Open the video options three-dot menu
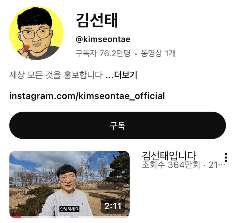This screenshot has height=223, width=238. coord(226,157)
